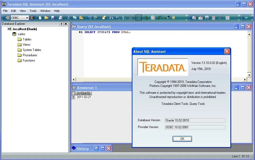255x160 pixels.
Task: Click the red Disconnect icon
Action: pyautogui.click(x=32, y=17)
